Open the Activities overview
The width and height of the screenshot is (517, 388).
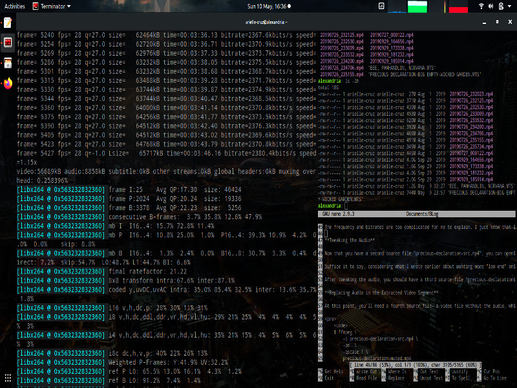pos(14,6)
